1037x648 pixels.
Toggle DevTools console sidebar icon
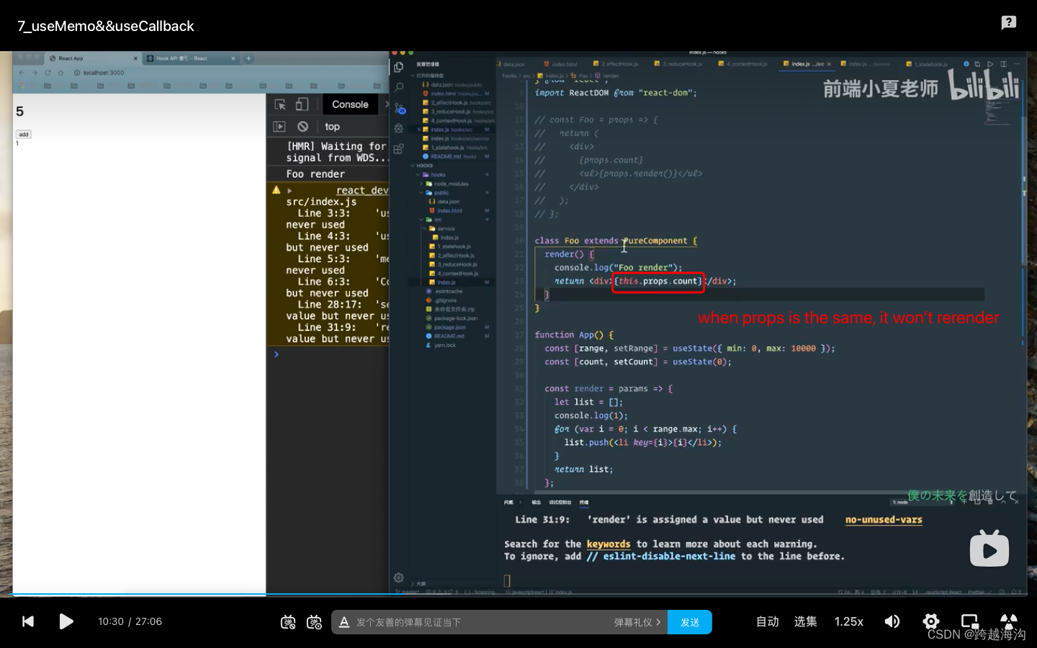tap(279, 127)
